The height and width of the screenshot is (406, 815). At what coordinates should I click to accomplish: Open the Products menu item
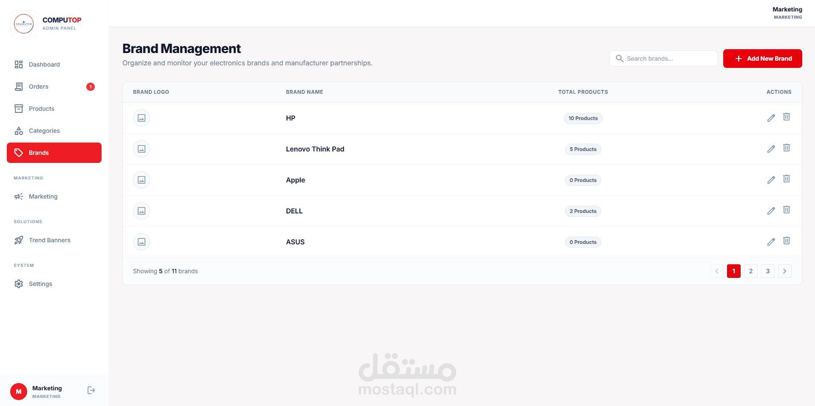point(54,109)
